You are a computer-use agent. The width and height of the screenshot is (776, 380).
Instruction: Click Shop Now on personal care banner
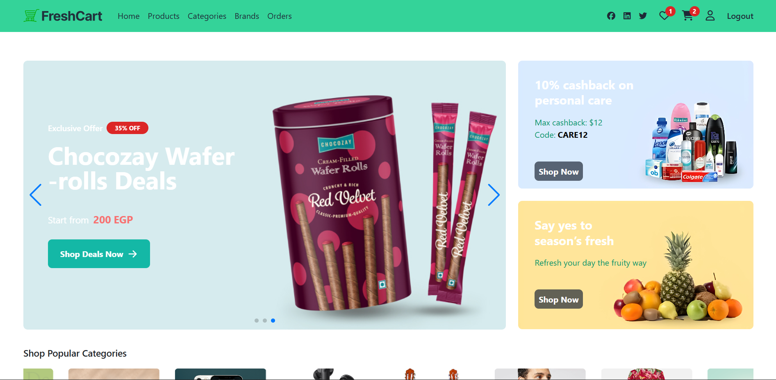pos(558,171)
